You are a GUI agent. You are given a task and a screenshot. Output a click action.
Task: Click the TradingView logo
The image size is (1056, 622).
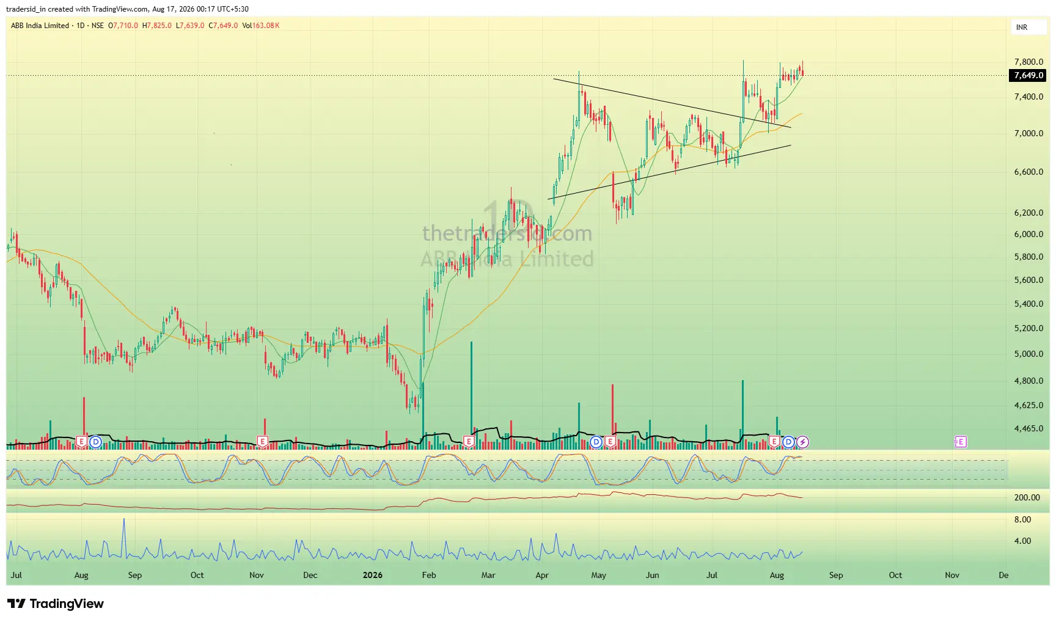[x=56, y=604]
